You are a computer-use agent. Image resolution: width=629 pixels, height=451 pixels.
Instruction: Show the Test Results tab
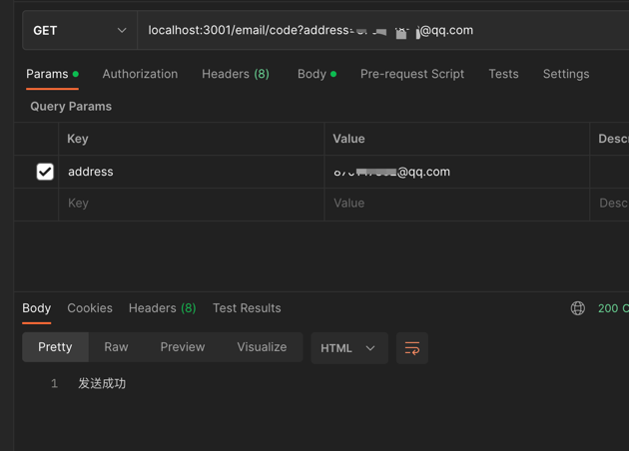[247, 308]
